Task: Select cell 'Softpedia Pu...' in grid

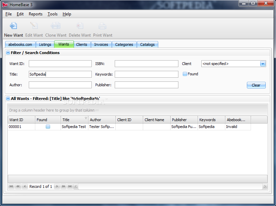Action: pos(184,127)
